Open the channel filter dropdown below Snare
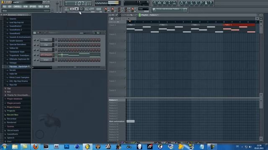Viewport: 268px width, 150px height. (x=42, y=67)
